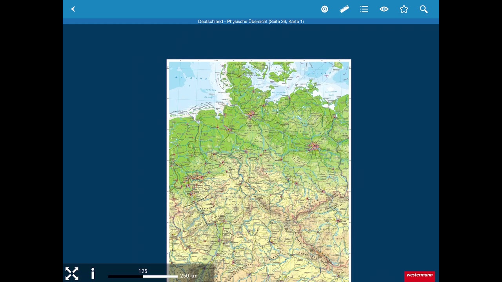Viewport: 502px width, 282px height.
Task: Tap the target locate icon
Action: pos(324,9)
